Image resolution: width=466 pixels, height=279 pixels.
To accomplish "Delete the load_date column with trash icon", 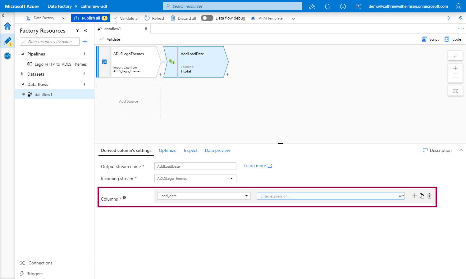I will point(429,196).
